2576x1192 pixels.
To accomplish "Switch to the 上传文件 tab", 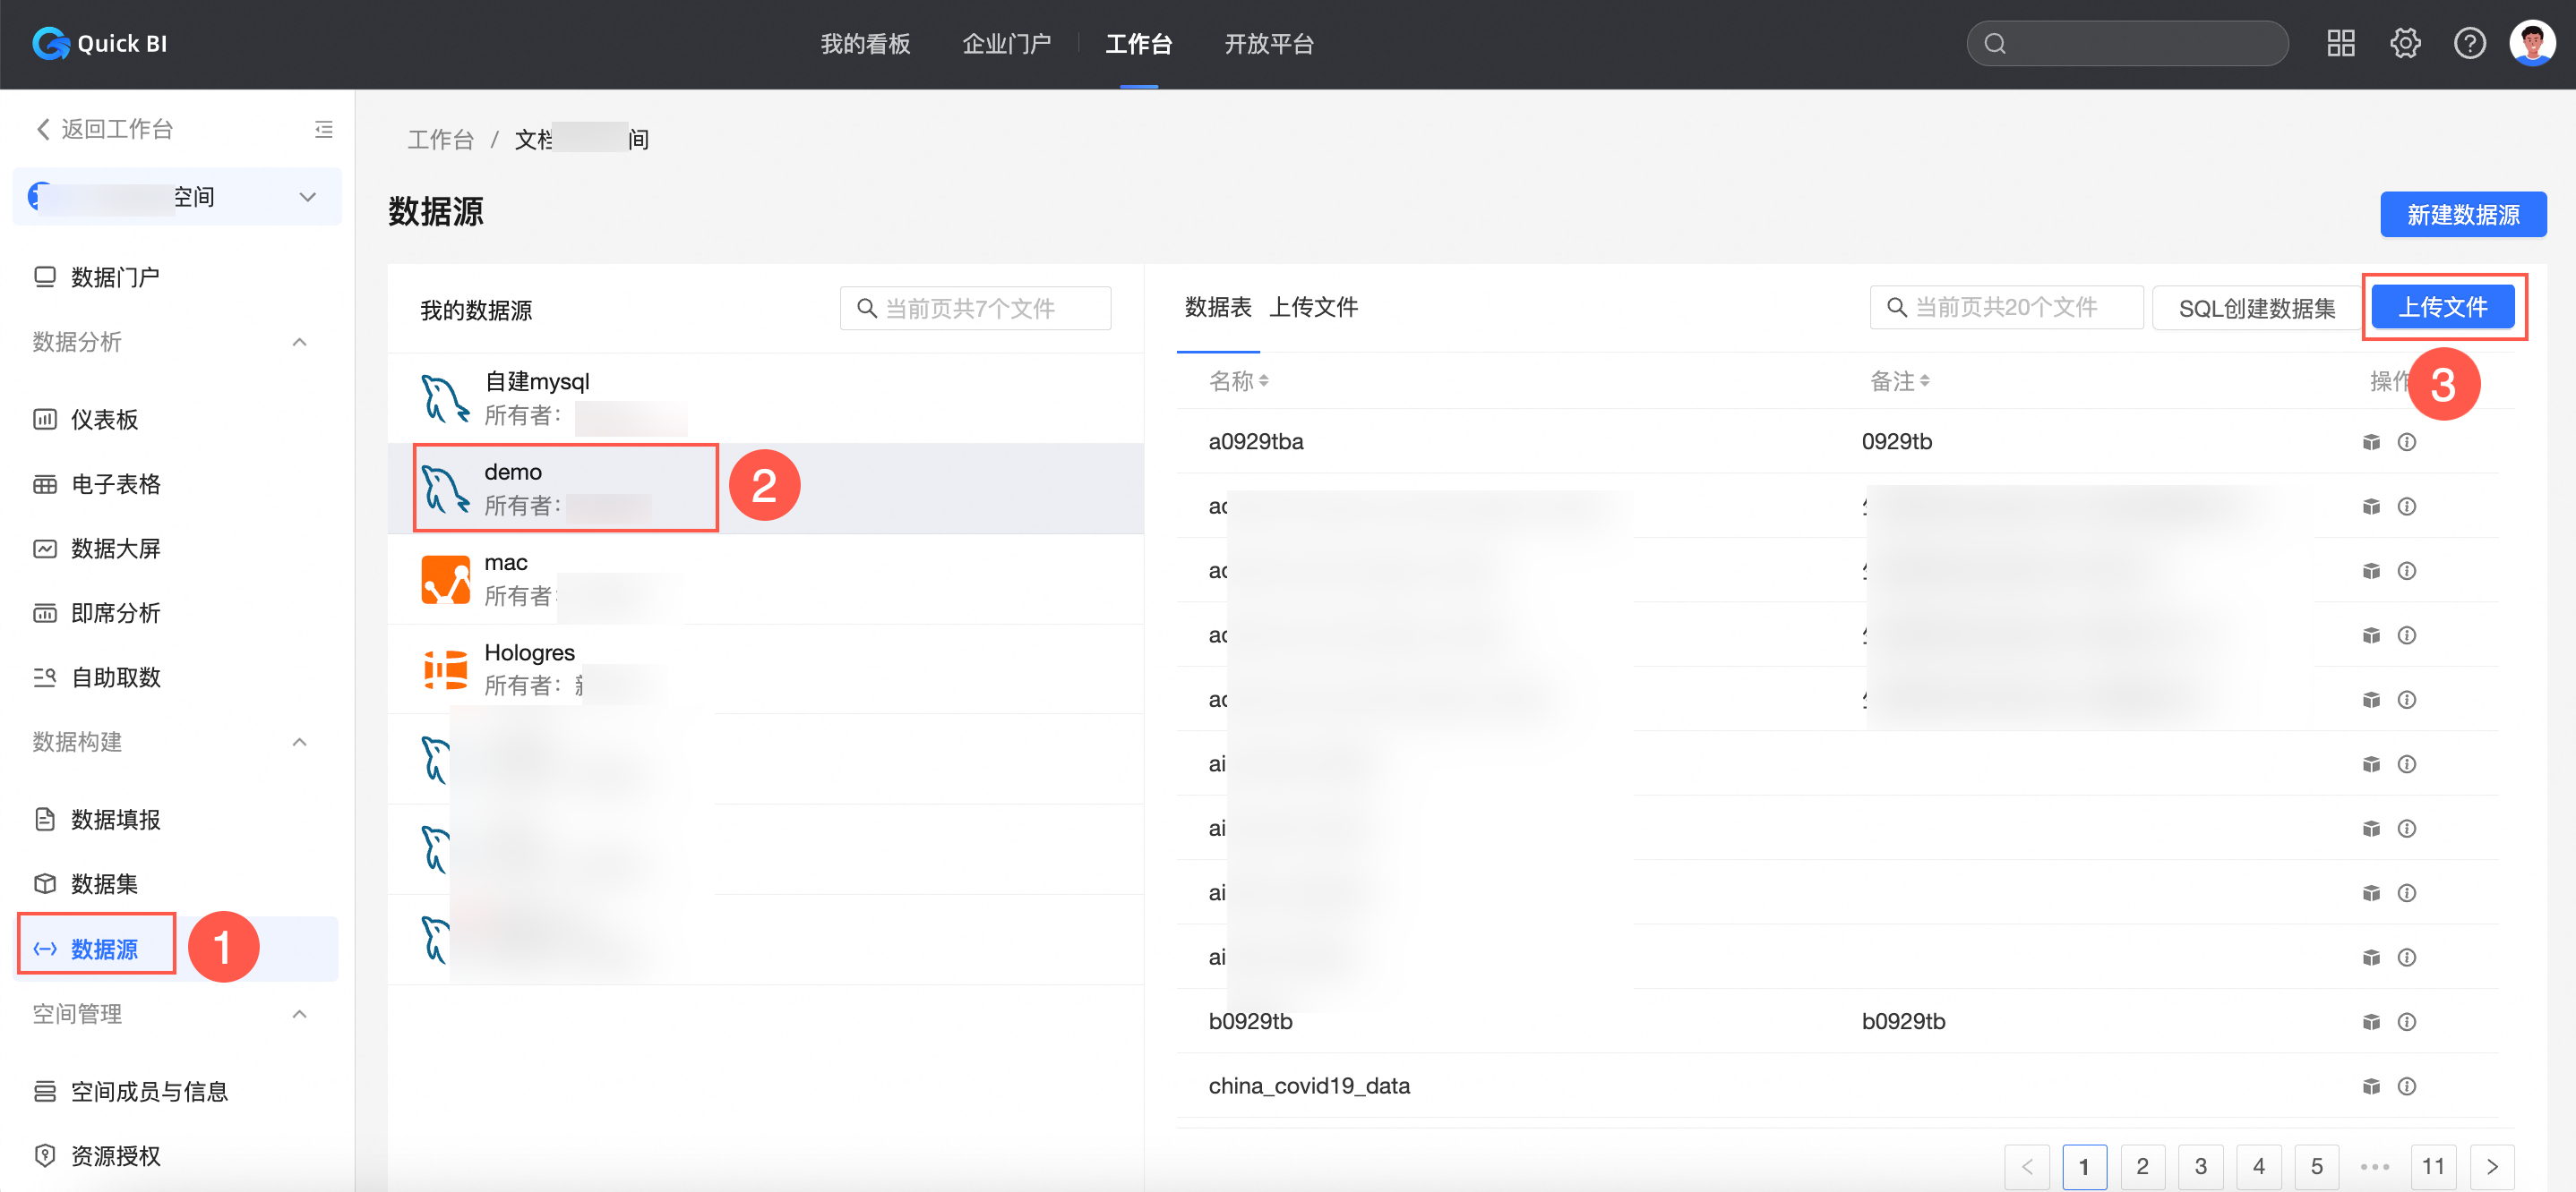I will (1313, 308).
